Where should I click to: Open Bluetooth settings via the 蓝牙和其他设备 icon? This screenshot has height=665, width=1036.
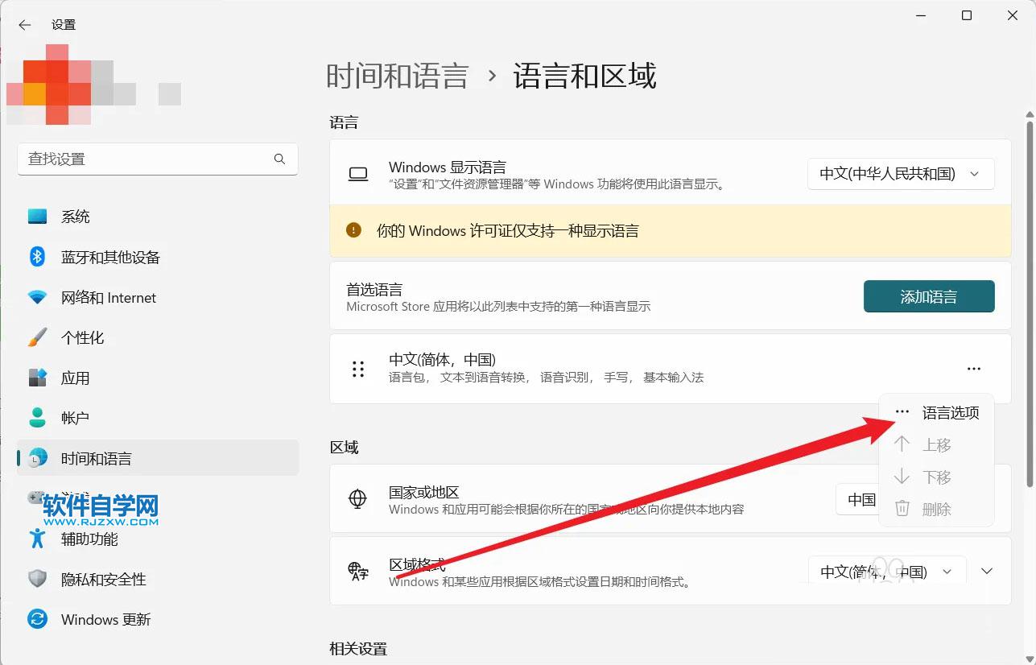point(37,256)
